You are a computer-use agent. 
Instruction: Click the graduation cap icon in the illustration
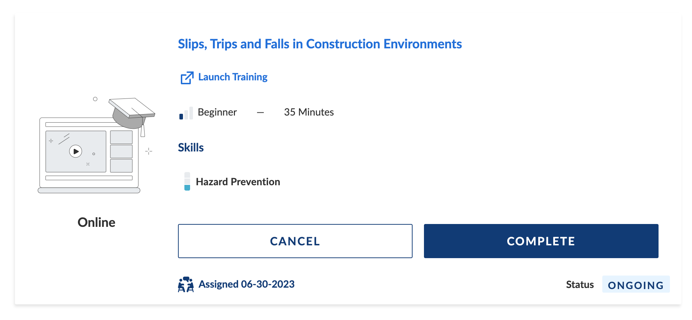point(132,113)
